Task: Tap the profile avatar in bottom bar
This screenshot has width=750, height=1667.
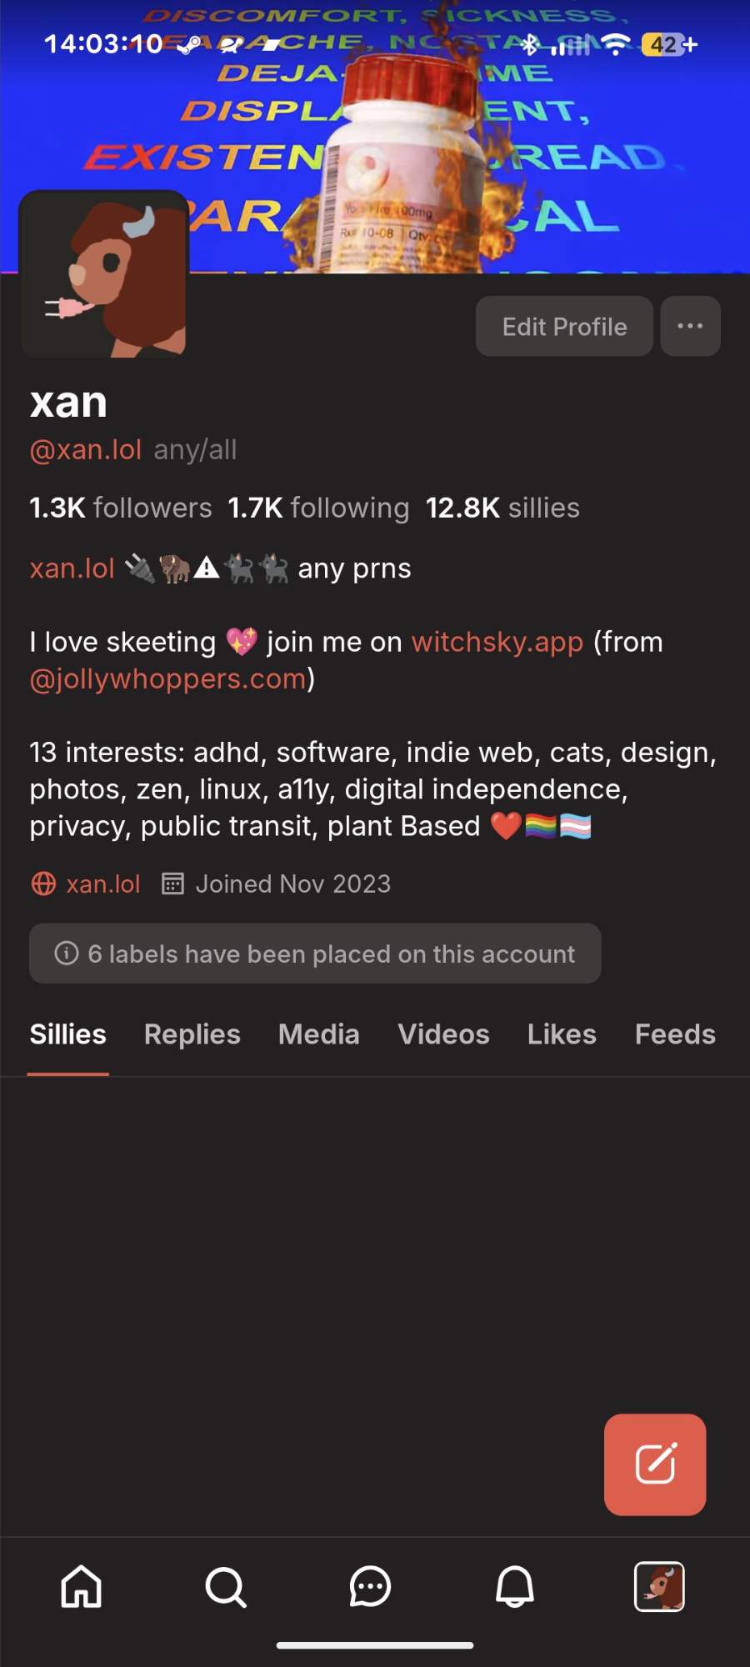Action: click(659, 1586)
